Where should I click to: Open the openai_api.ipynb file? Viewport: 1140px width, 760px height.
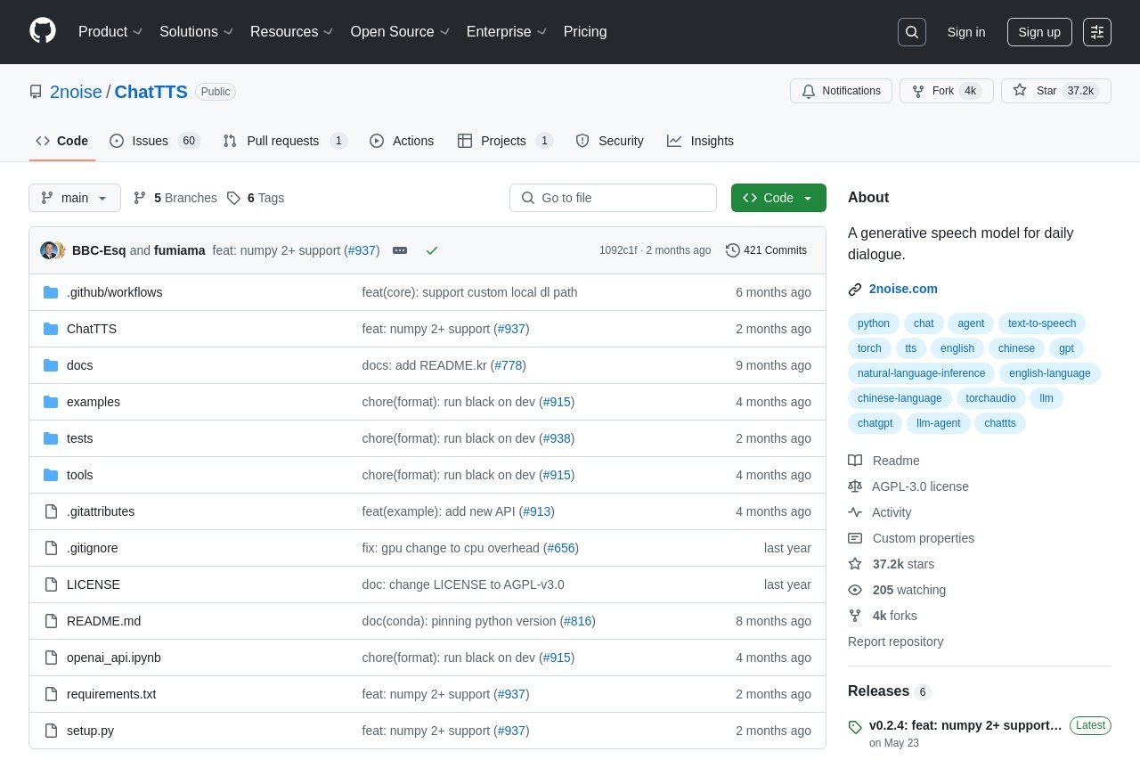click(x=114, y=658)
